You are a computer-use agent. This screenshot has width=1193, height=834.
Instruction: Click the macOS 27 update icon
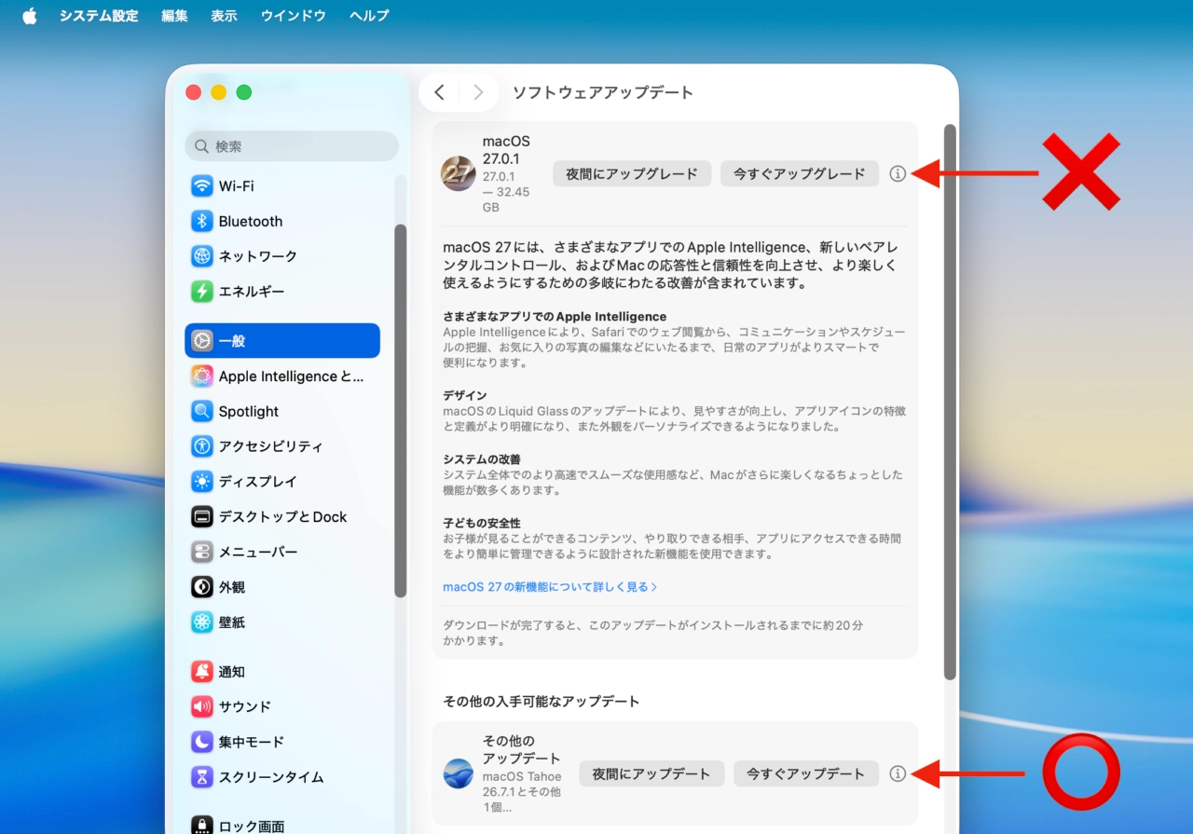pos(459,173)
